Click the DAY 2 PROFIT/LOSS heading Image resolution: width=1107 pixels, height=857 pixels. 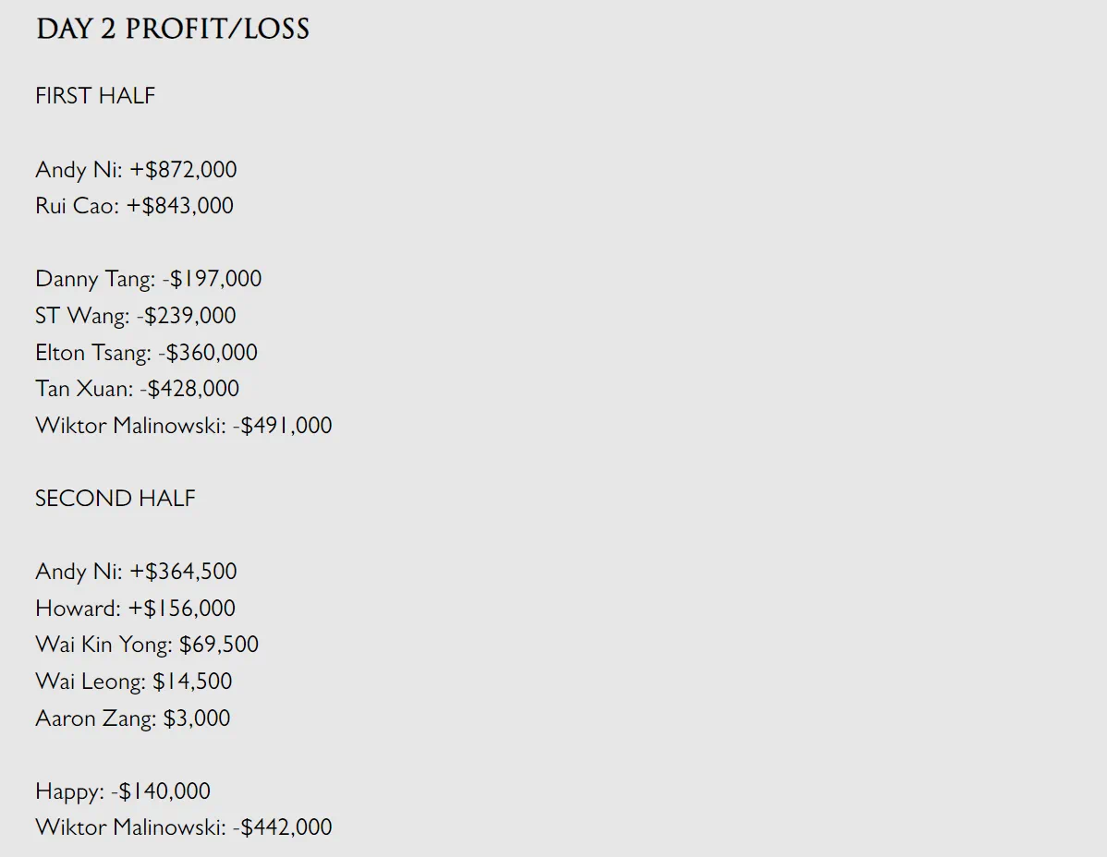point(173,30)
